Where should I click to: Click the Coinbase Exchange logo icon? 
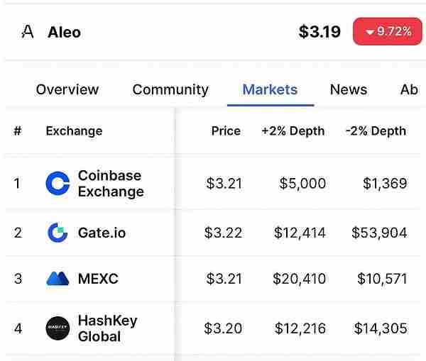(x=58, y=184)
